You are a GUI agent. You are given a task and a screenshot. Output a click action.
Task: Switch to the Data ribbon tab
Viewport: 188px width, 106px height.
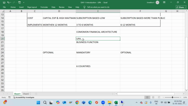(53, 7)
